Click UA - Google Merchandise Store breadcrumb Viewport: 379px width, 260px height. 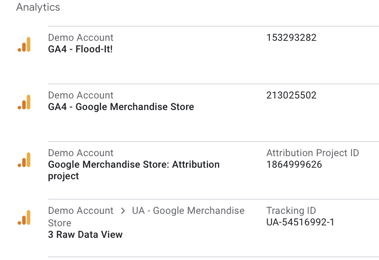click(146, 217)
